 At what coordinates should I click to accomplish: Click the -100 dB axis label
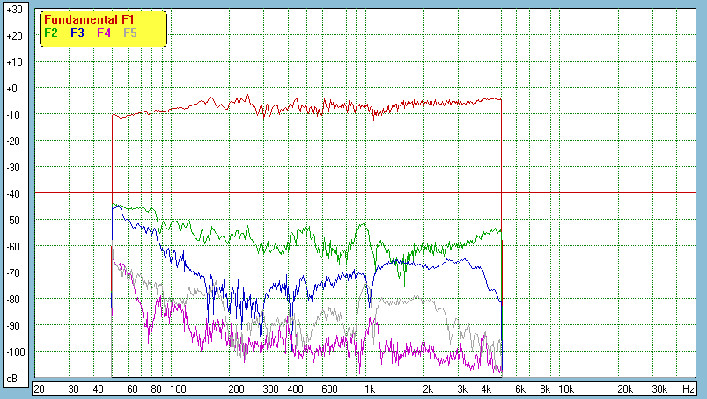(15, 352)
